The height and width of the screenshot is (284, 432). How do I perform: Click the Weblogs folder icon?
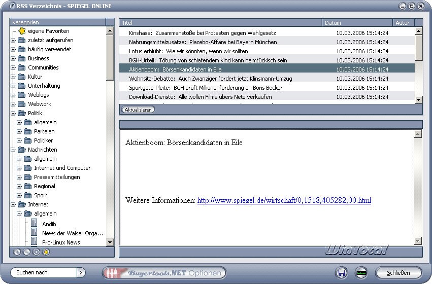click(21, 95)
